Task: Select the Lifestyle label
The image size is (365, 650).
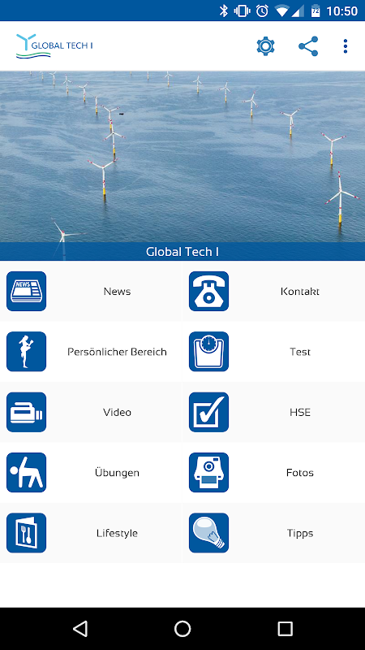Action: click(x=117, y=533)
